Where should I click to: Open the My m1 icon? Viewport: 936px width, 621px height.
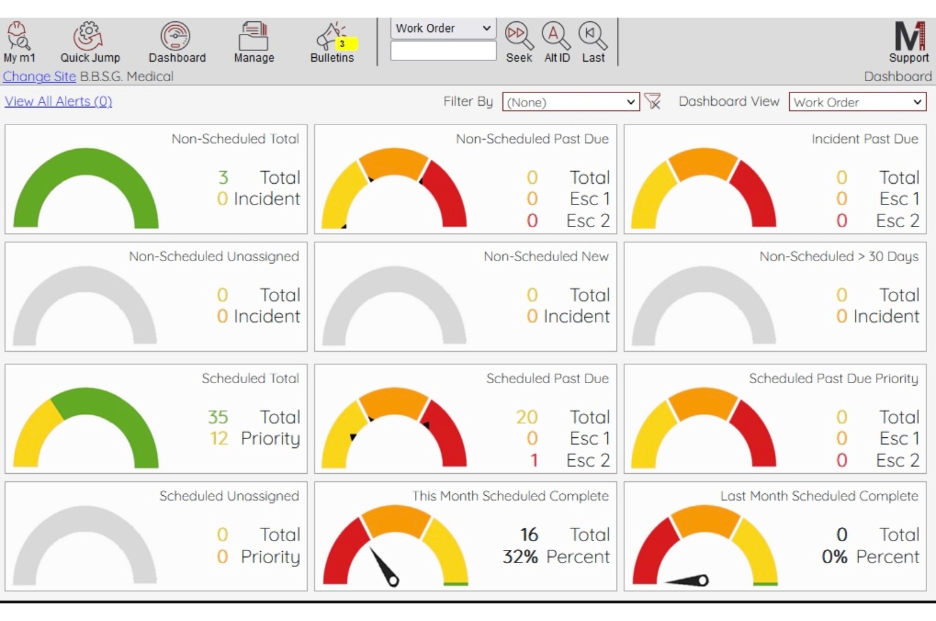pyautogui.click(x=19, y=36)
